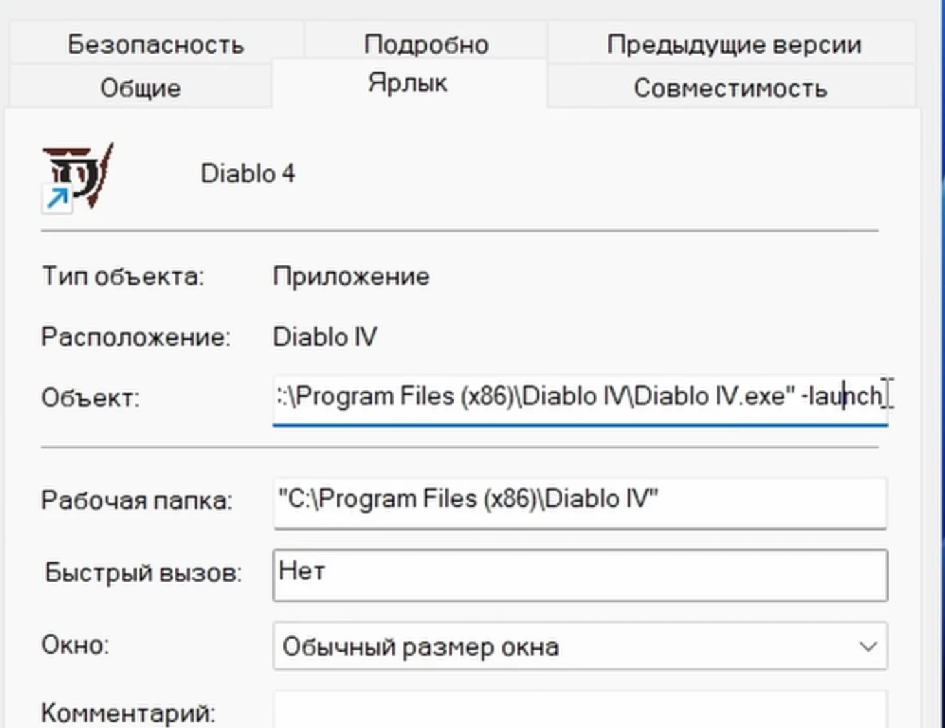The image size is (945, 728).
Task: Click the Тип объекта label
Action: 123,277
